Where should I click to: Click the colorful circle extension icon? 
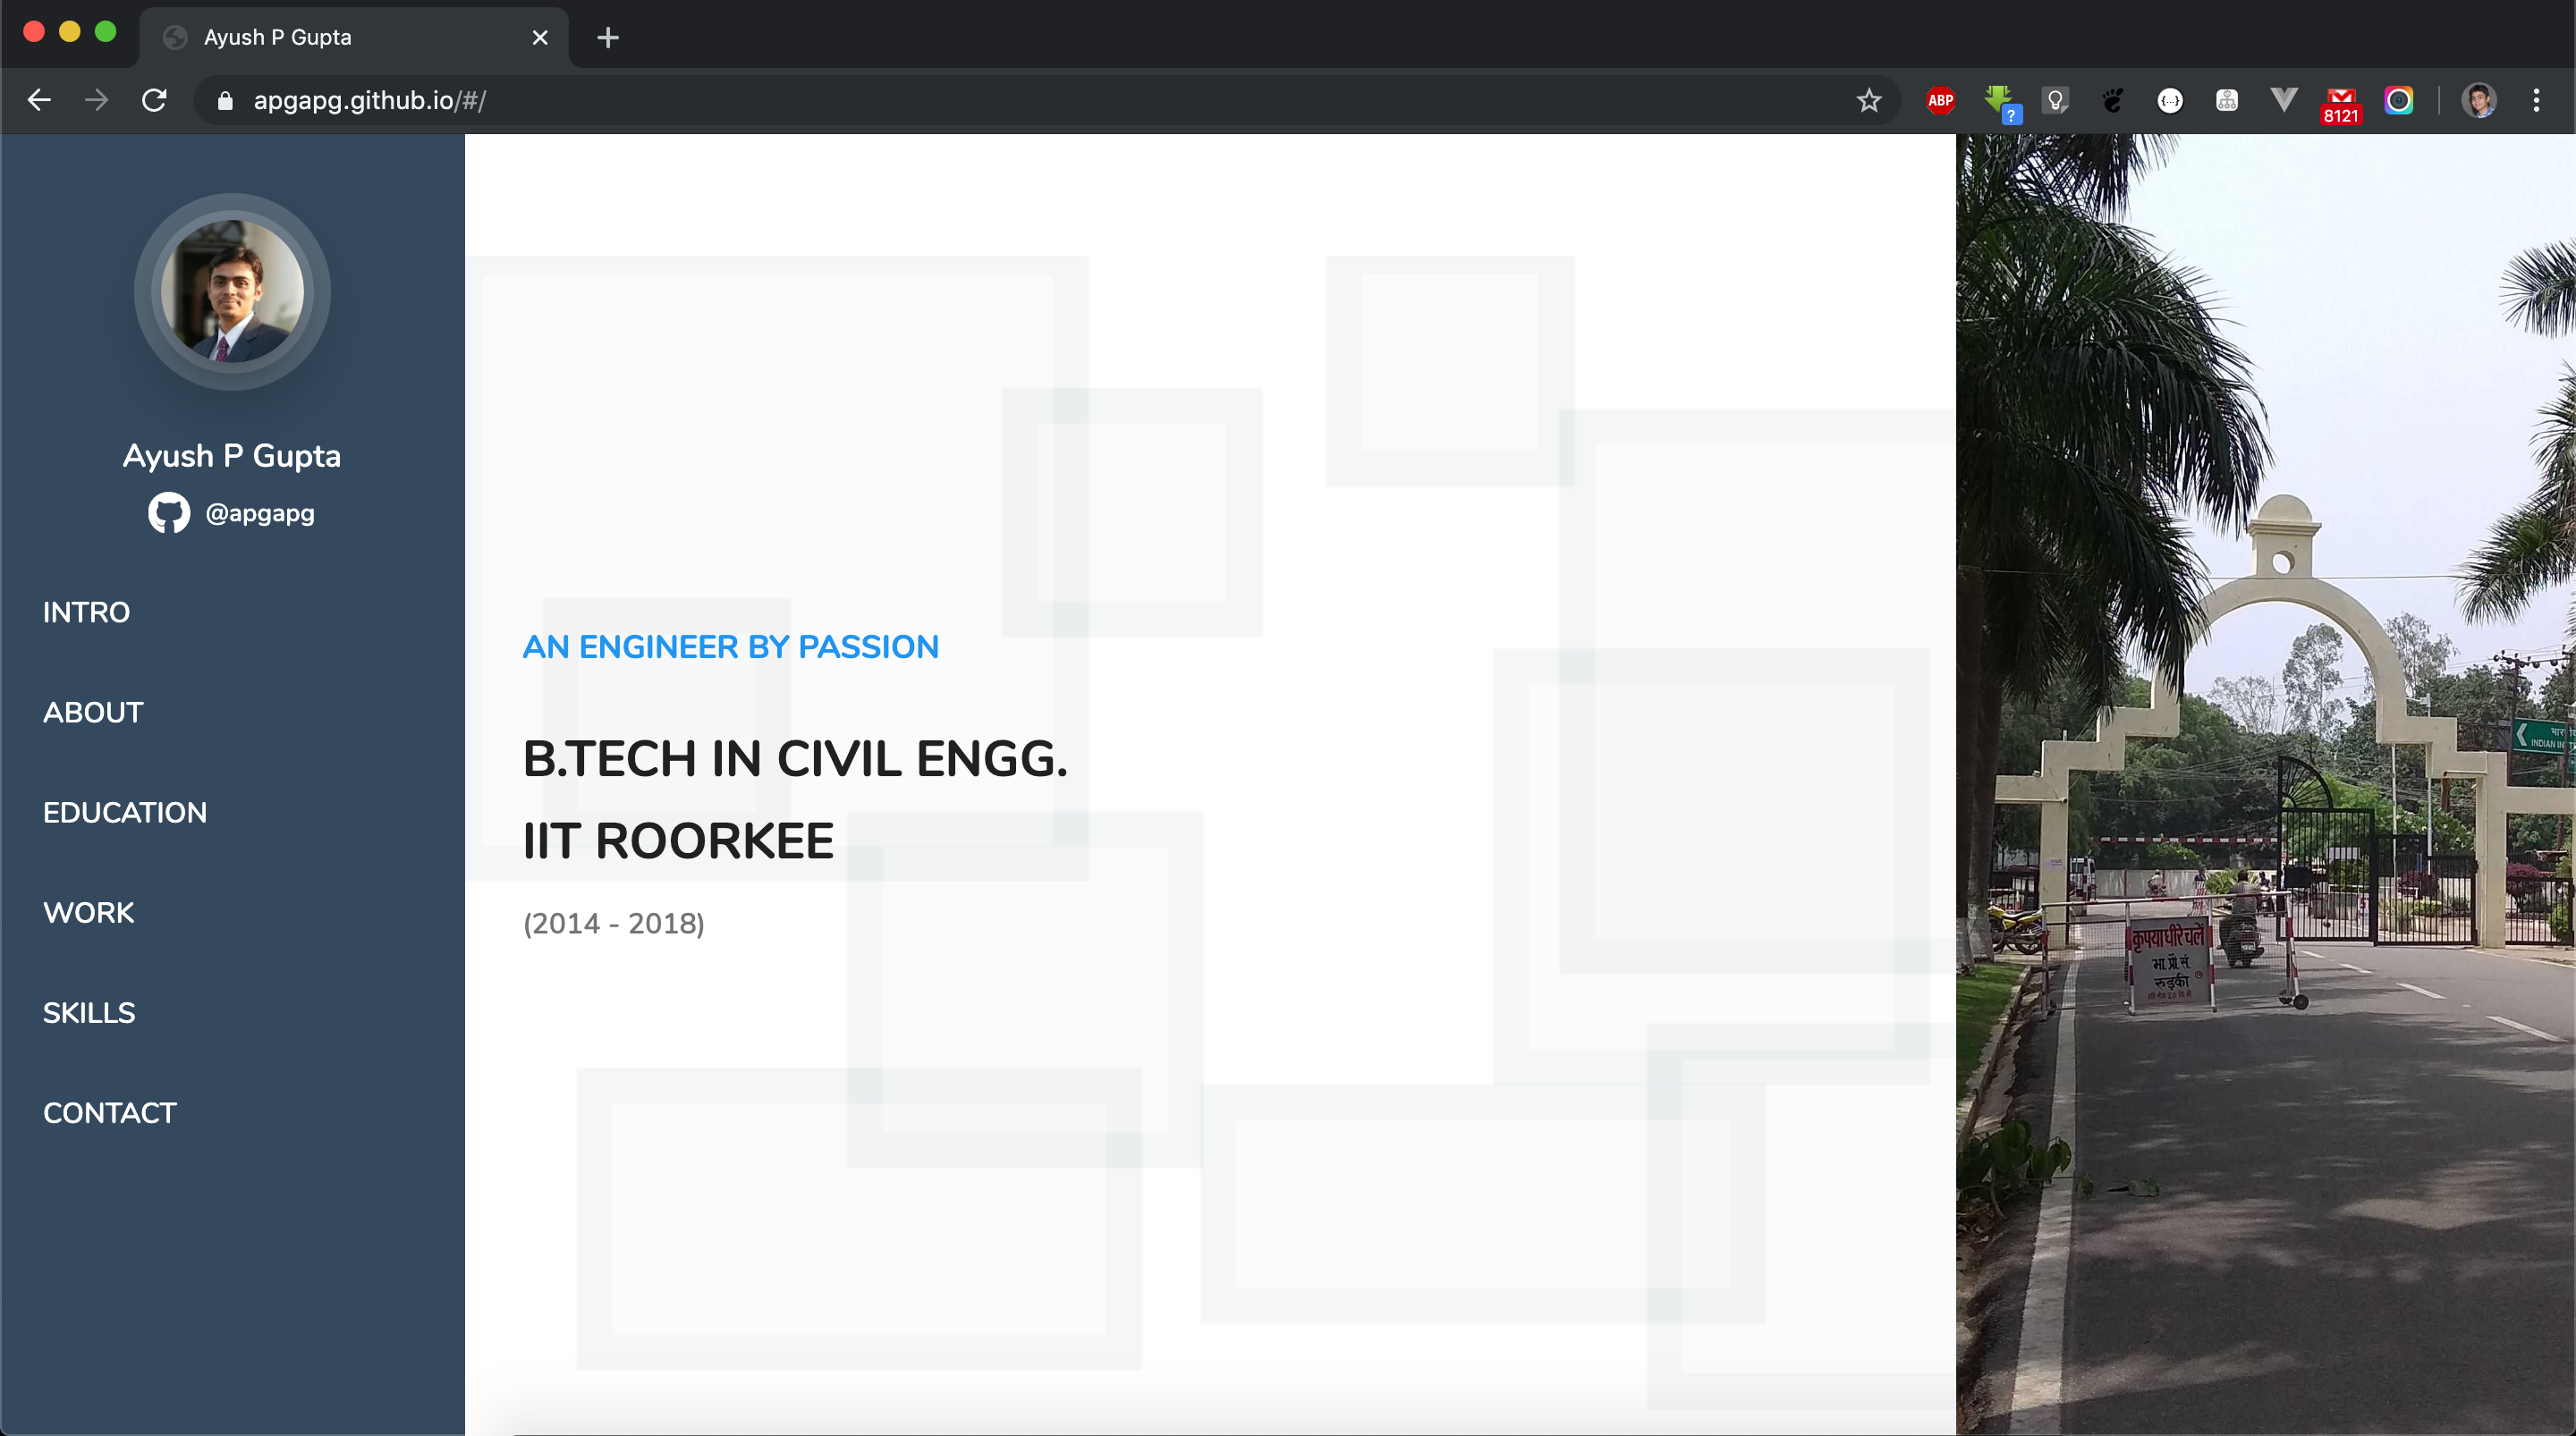[x=2398, y=100]
